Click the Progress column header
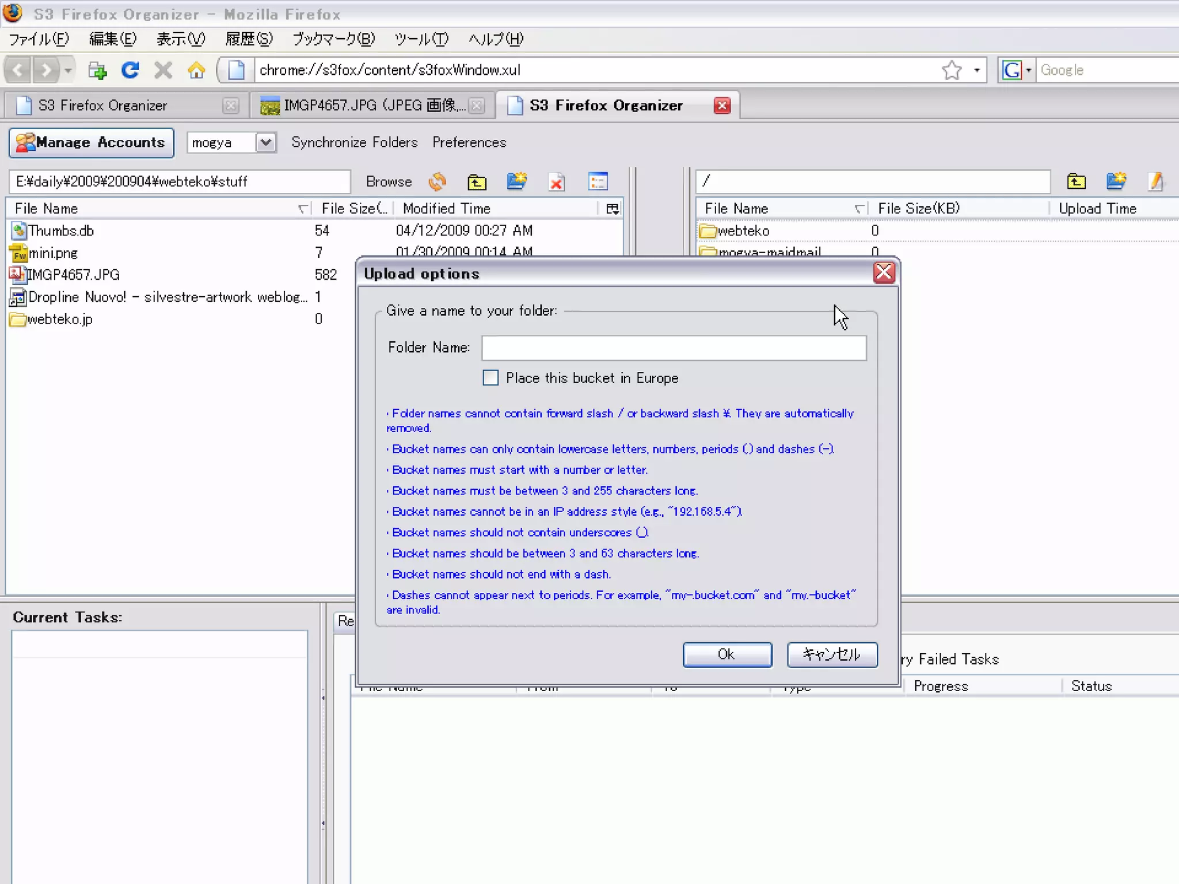This screenshot has width=1179, height=884. 984,686
